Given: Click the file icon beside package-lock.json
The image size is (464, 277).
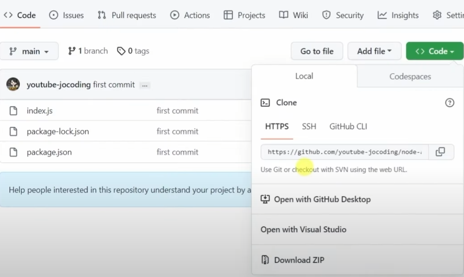Looking at the screenshot, I should tap(13, 132).
